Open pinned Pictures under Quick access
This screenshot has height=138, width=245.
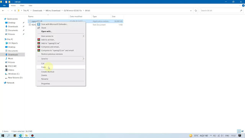coord(11,34)
